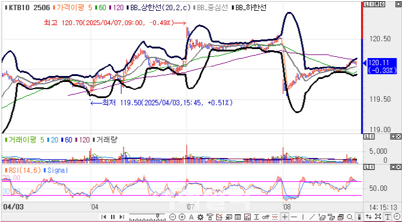Viewport: 402px width, 222px height.
Task: Click the zoom in plus circle icon
Action: (x=182, y=217)
